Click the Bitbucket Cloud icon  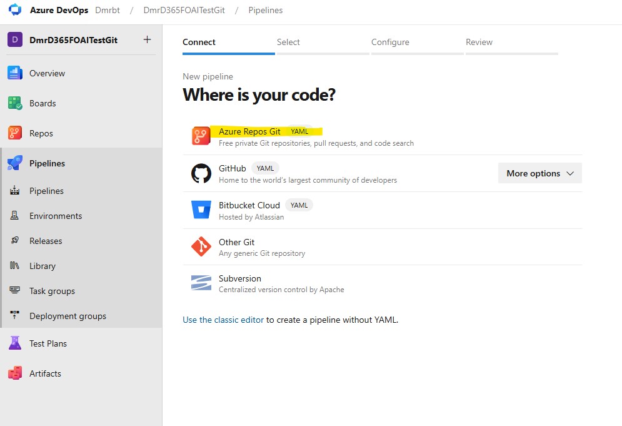[201, 210]
